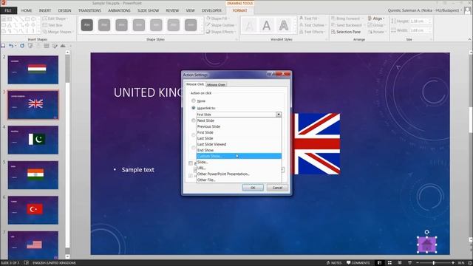Viewport: 473px width, 266px height.
Task: Select the Turkey flag slide thumbnail
Action: coord(33,210)
